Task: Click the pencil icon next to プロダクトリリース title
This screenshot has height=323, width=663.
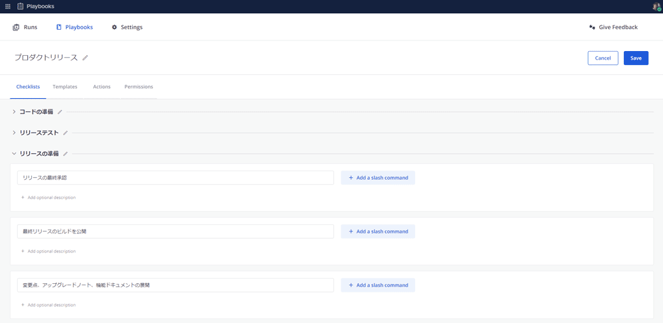Action: coord(85,58)
